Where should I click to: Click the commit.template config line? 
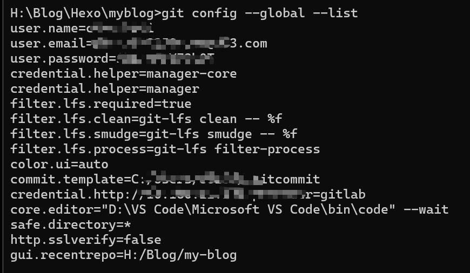(x=165, y=179)
